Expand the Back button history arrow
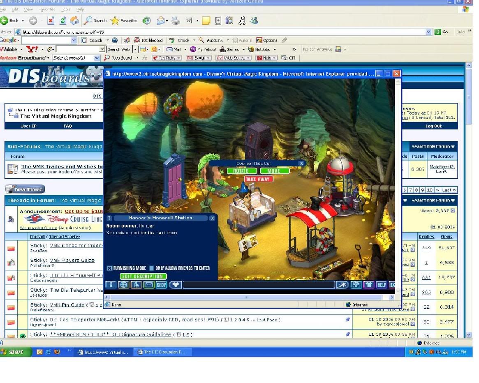479x383 pixels. [x=23, y=21]
